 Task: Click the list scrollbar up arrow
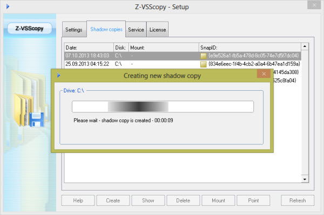[x=305, y=46]
